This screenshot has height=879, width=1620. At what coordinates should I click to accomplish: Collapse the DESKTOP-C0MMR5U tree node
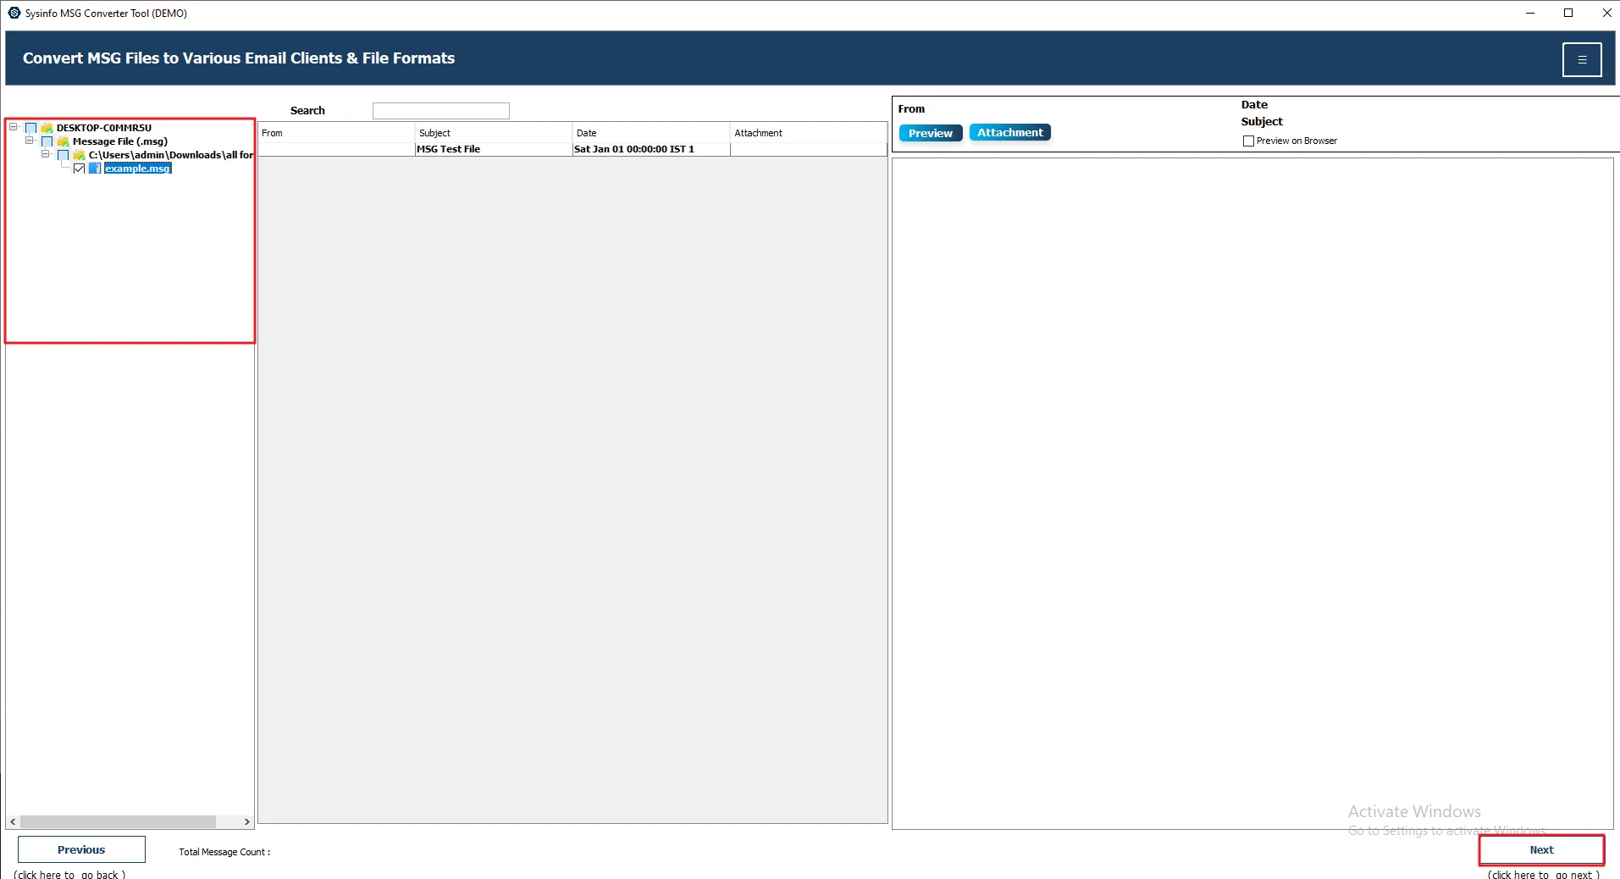tap(14, 127)
